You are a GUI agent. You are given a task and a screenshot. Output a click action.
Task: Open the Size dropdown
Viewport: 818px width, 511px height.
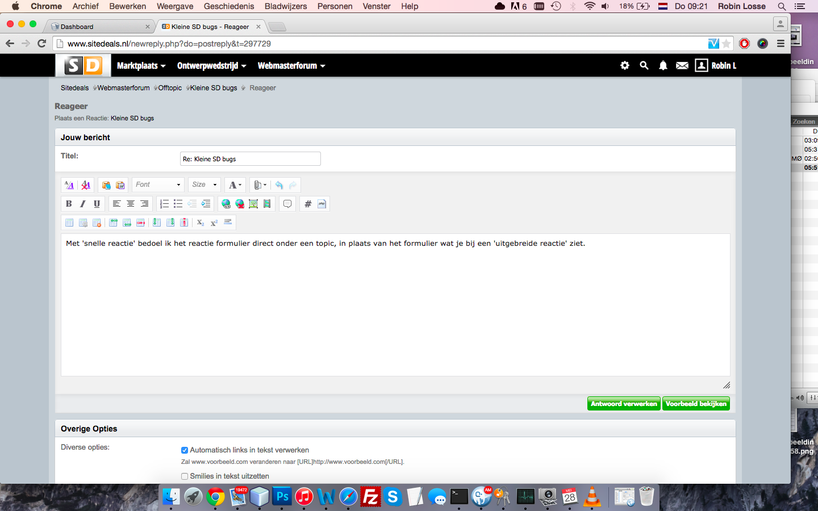pos(204,185)
